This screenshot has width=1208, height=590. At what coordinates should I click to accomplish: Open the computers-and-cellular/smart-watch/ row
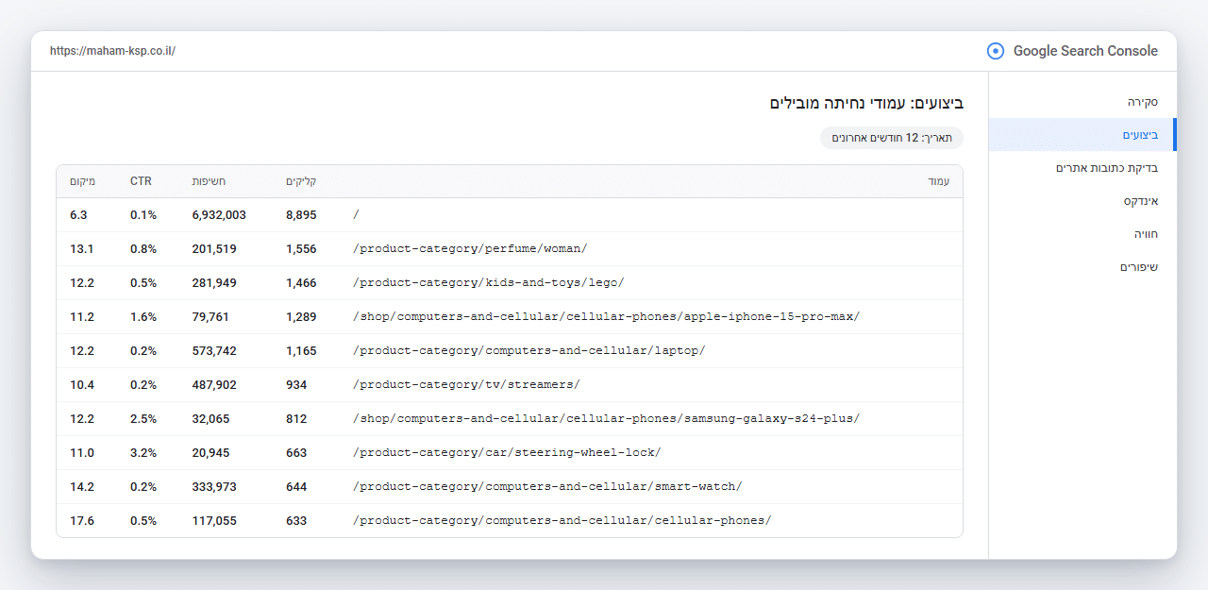click(x=510, y=487)
